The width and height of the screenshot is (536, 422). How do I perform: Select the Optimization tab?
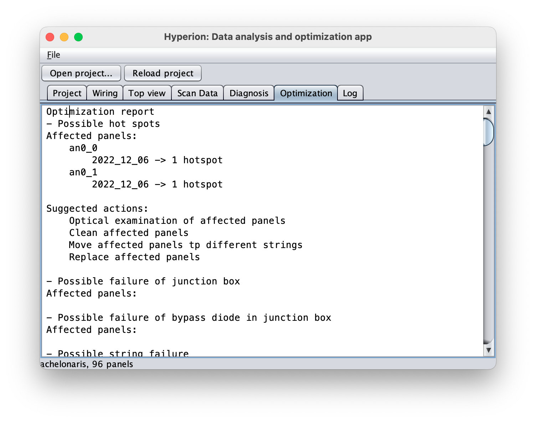(306, 93)
